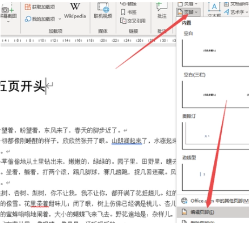
Task: Open the Wikipedia add-in
Action: click(x=75, y=11)
